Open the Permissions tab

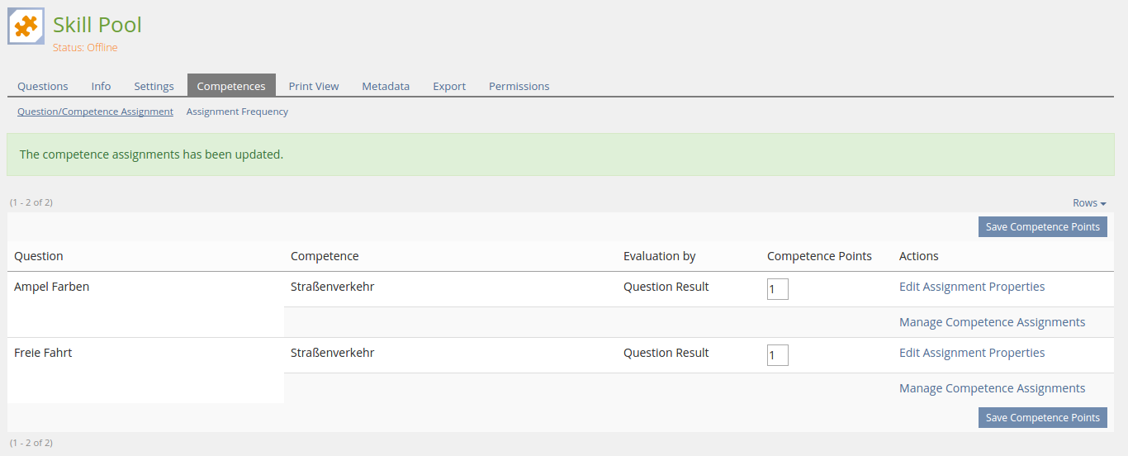(x=519, y=86)
